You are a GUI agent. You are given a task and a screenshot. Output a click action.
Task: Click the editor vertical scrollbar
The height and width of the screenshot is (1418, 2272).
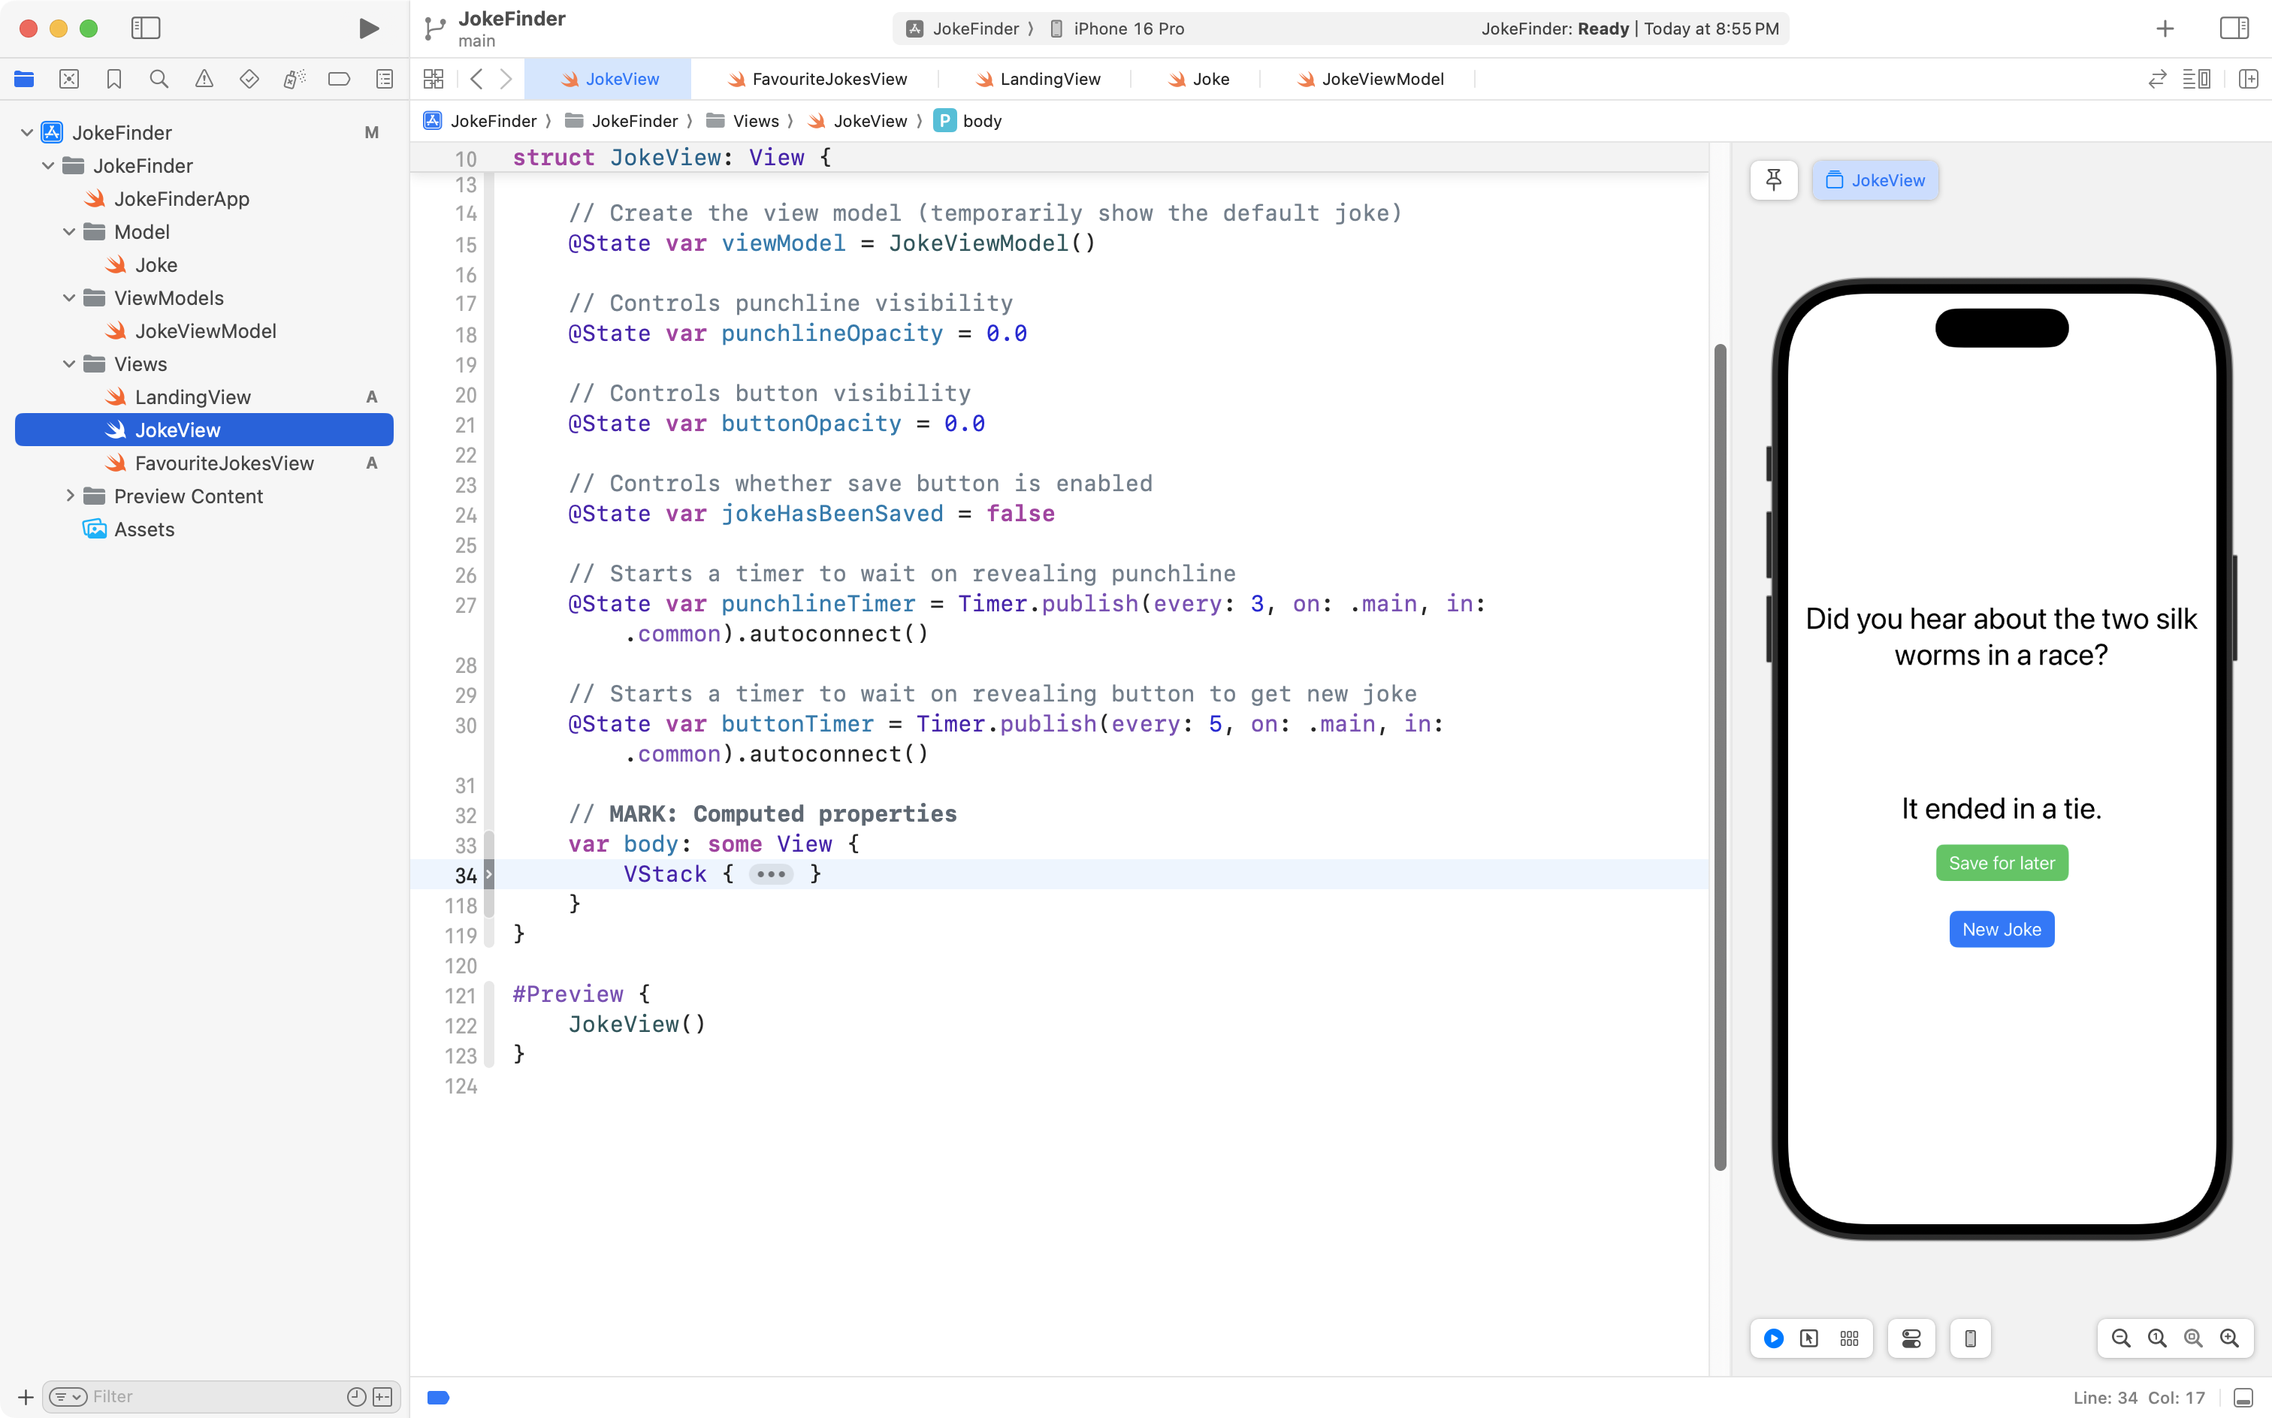pos(1720,750)
